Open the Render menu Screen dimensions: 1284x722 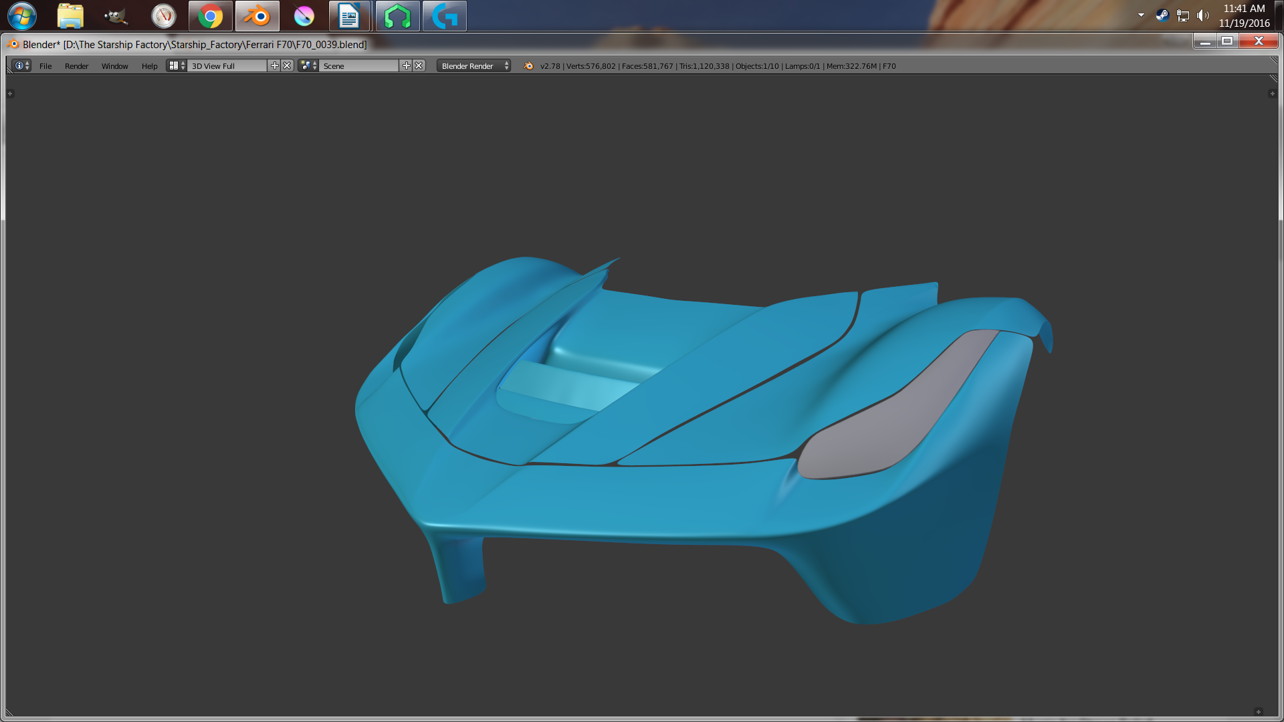click(x=77, y=66)
